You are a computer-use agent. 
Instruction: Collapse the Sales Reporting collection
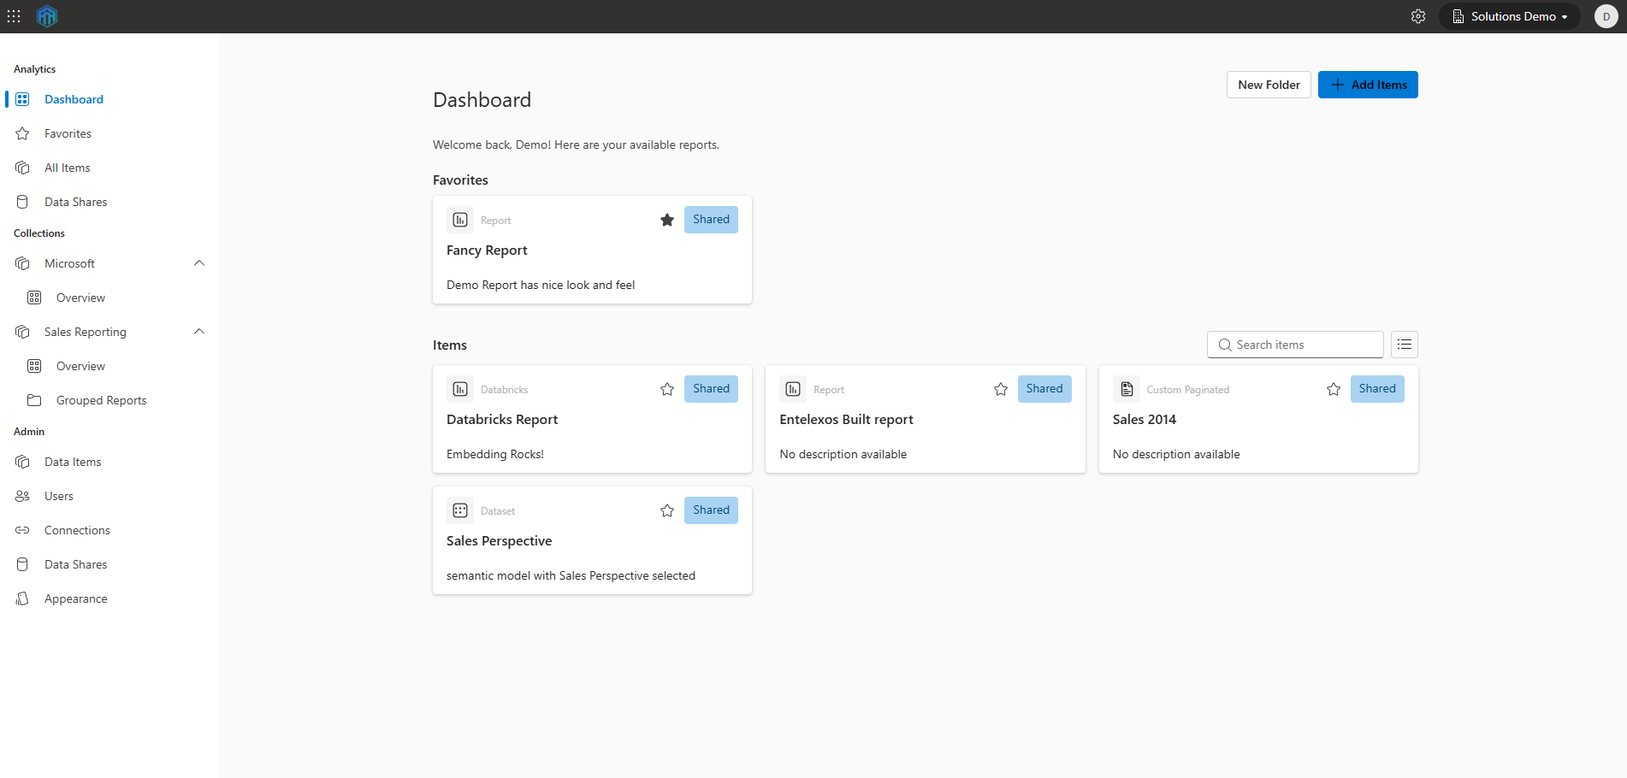point(198,331)
